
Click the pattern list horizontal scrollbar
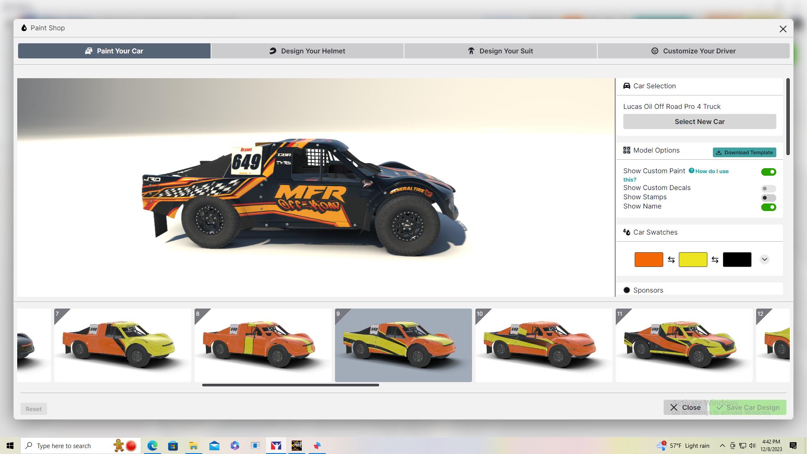(290, 385)
